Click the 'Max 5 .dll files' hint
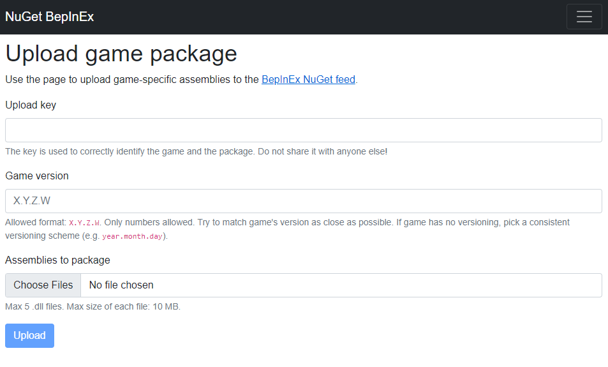This screenshot has height=367, width=608. pos(93,306)
